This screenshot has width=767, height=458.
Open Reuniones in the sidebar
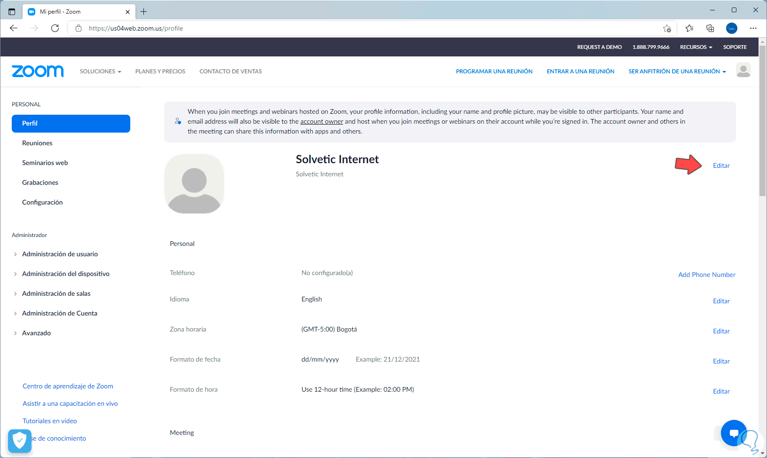click(37, 143)
